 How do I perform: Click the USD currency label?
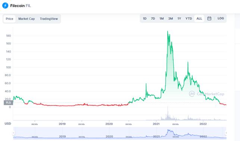(x=8, y=123)
